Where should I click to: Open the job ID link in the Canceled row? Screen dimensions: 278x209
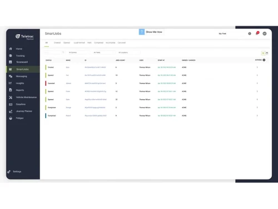(x=95, y=83)
